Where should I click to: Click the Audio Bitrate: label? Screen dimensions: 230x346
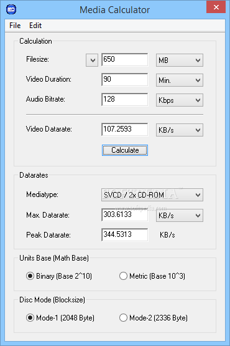[45, 99]
